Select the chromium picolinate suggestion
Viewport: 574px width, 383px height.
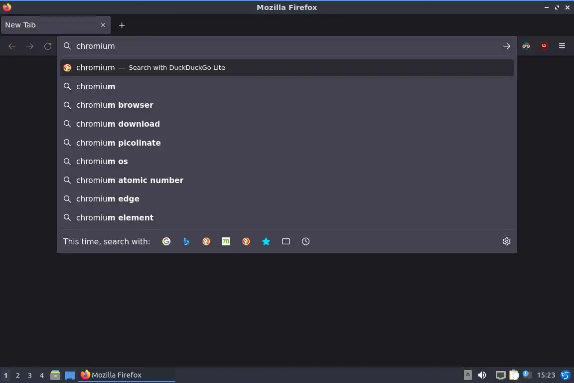[287, 143]
